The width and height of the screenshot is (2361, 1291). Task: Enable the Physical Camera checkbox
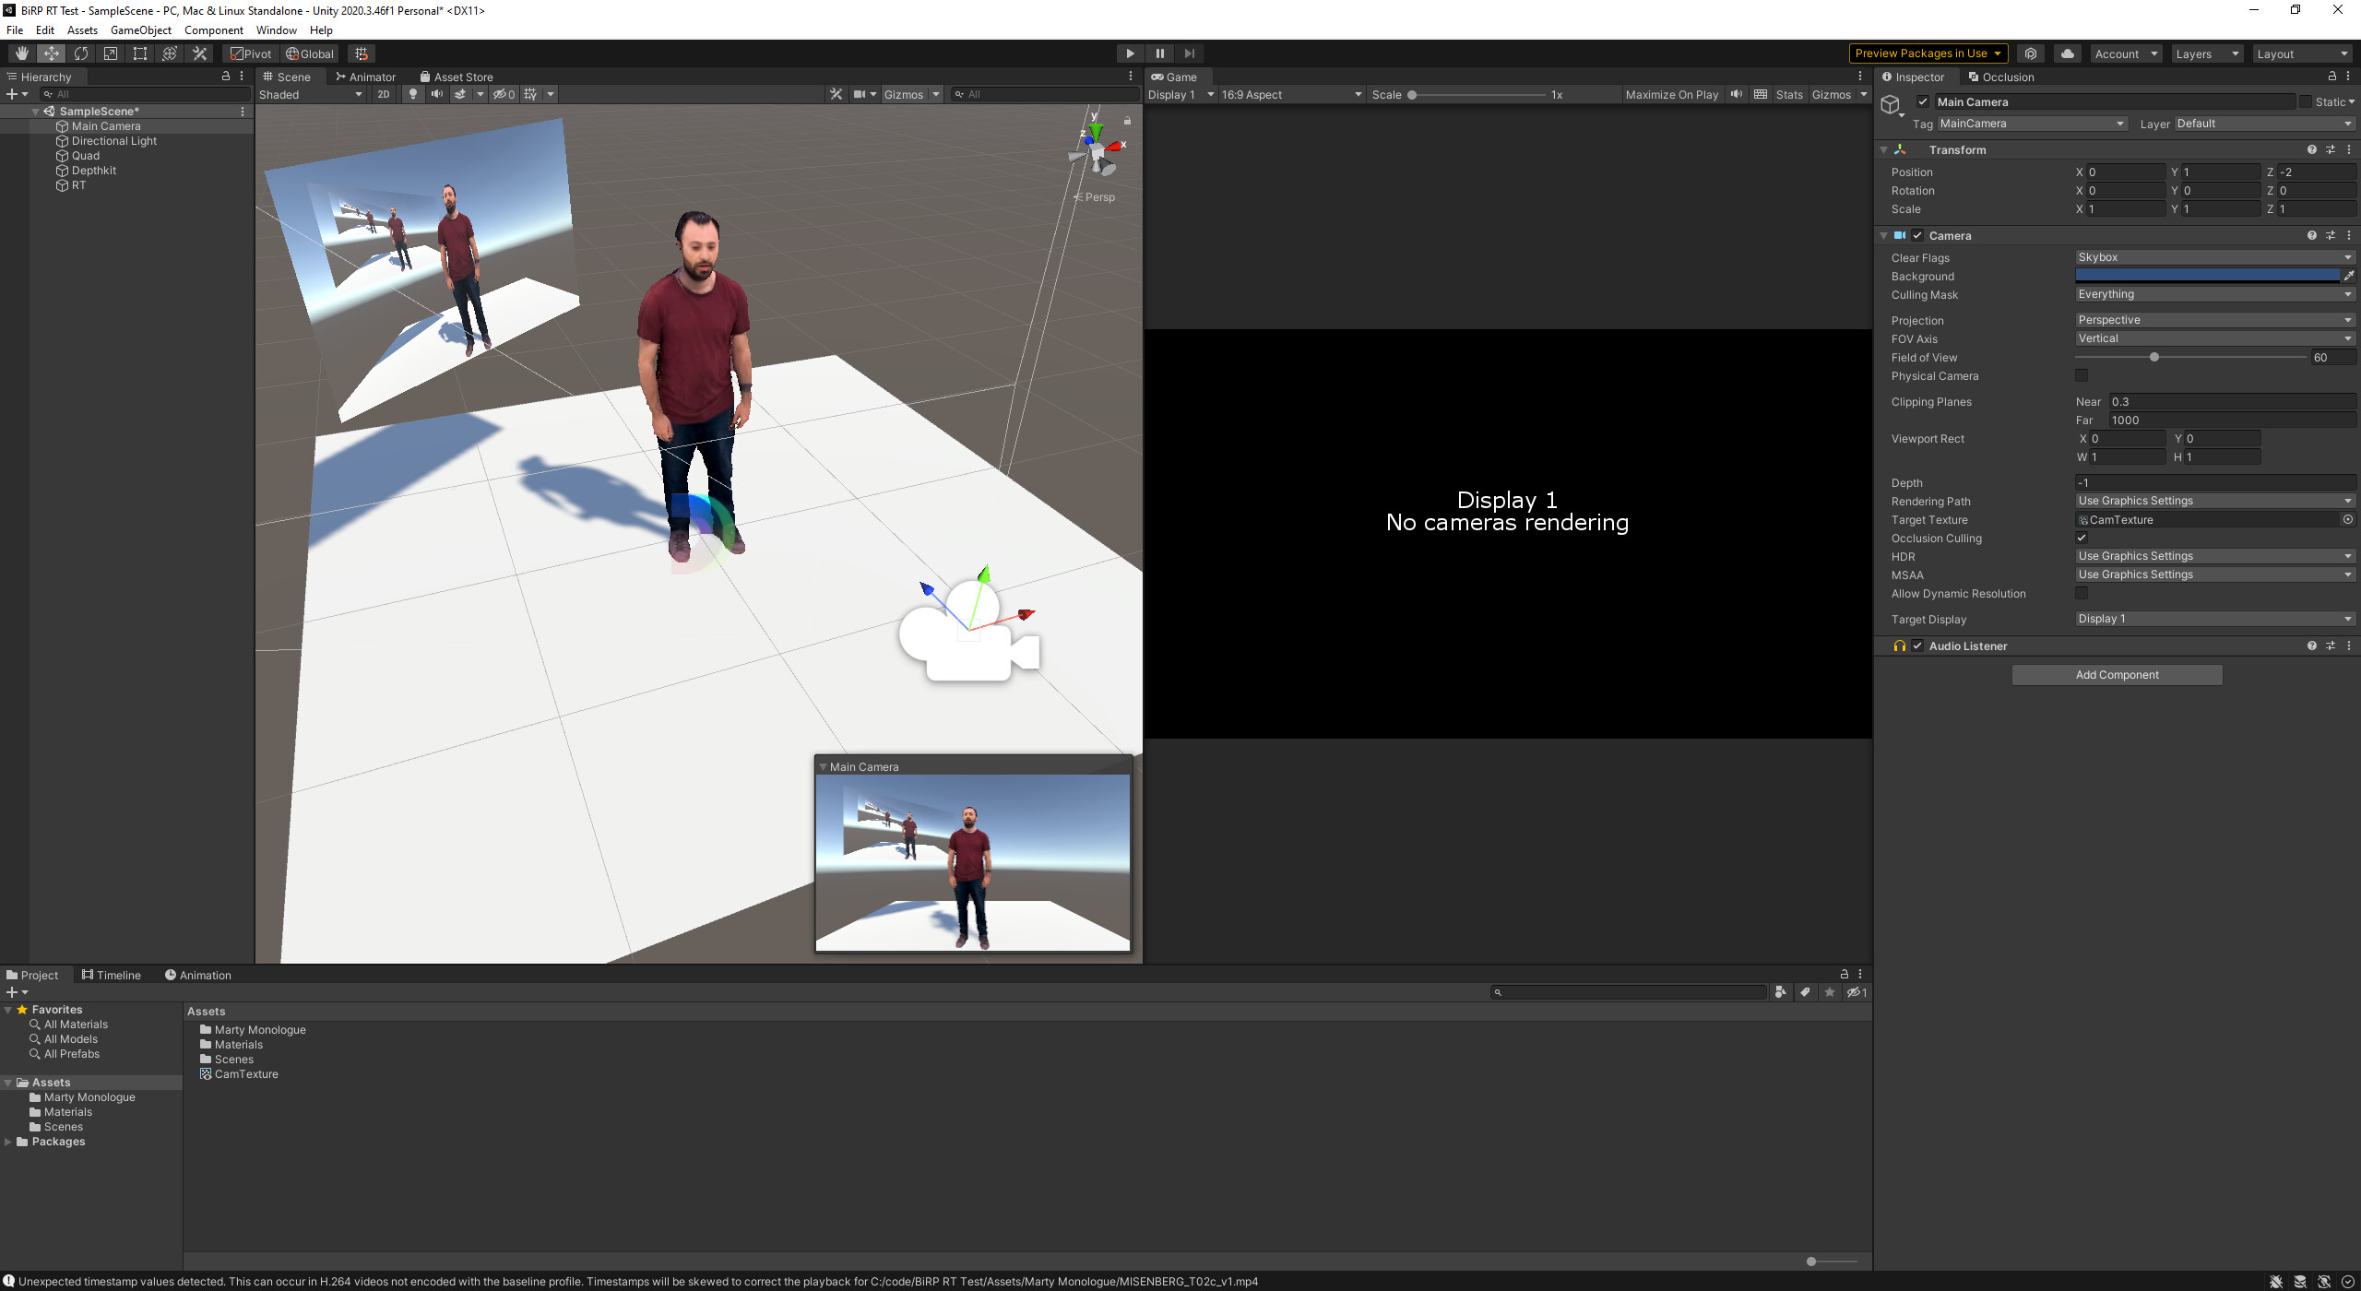coord(2082,375)
